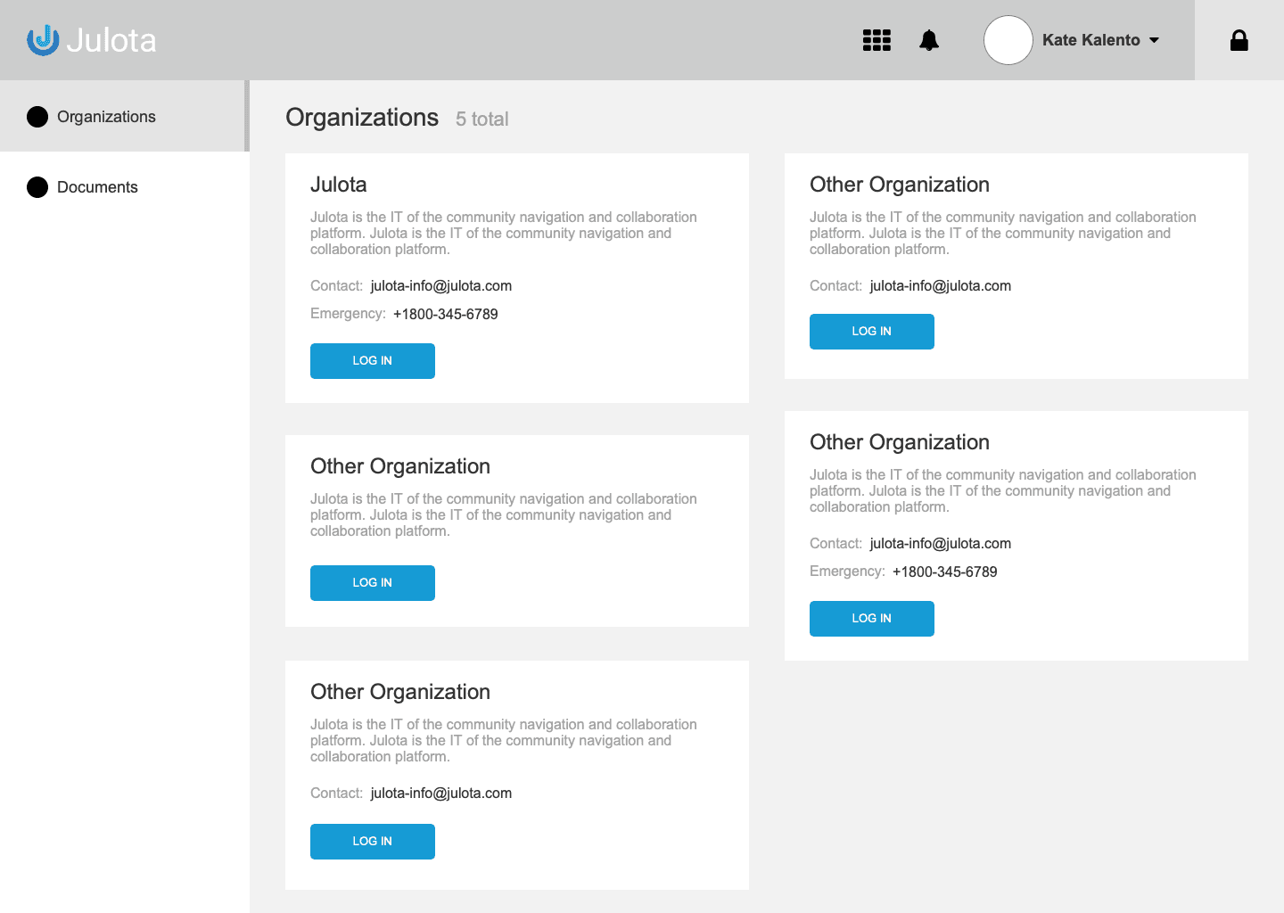Expand the Kate Kalento user dropdown arrow

pyautogui.click(x=1154, y=40)
